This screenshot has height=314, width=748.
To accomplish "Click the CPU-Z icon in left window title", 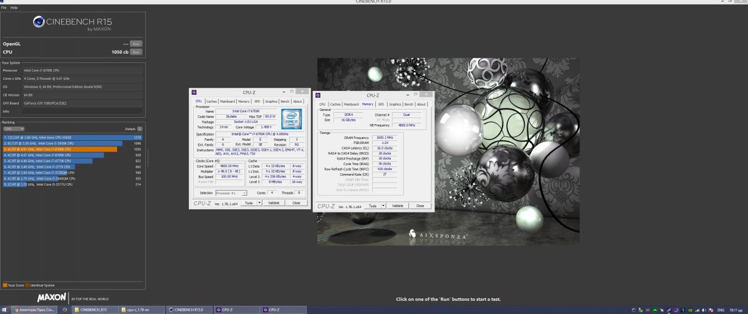I will 194,92.
